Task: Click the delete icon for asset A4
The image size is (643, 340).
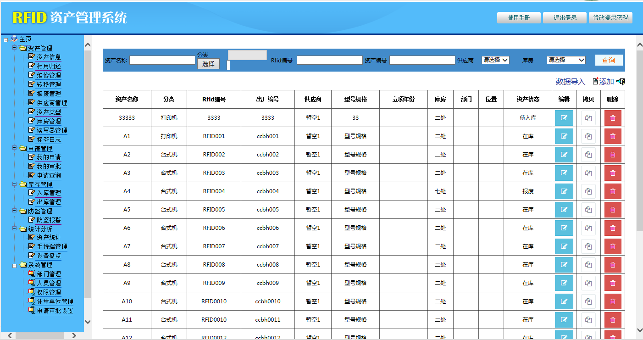Action: 613,191
